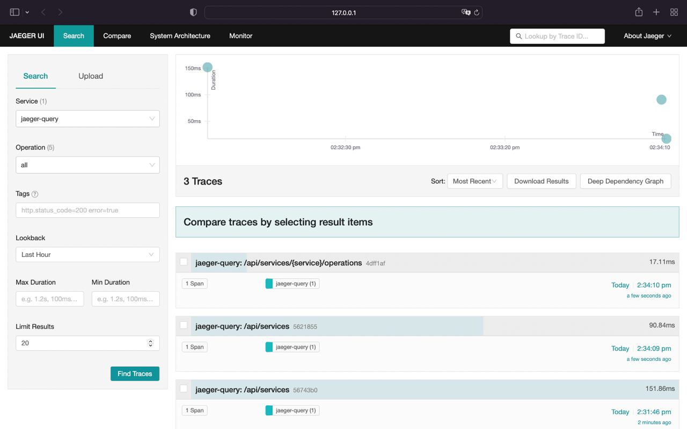Open the sidebar options chevron
Viewport: 687px width, 429px height.
(x=27, y=12)
